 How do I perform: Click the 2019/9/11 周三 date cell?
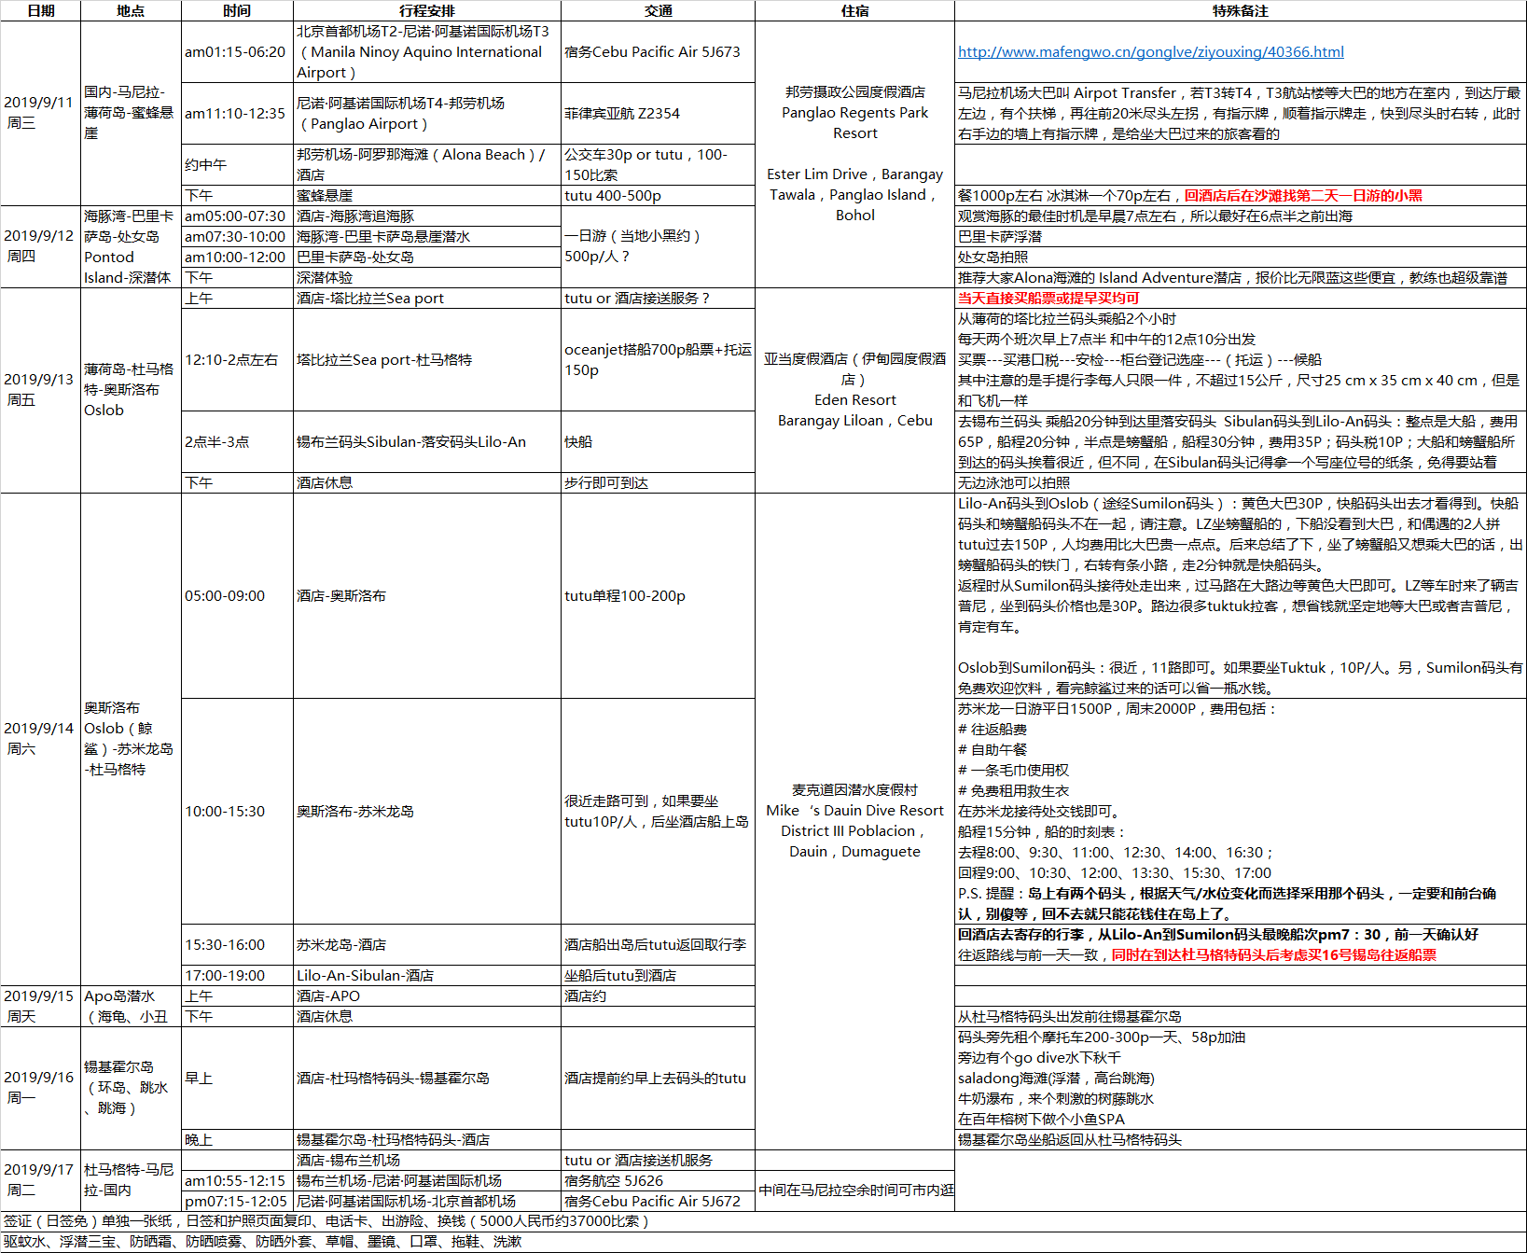41,113
